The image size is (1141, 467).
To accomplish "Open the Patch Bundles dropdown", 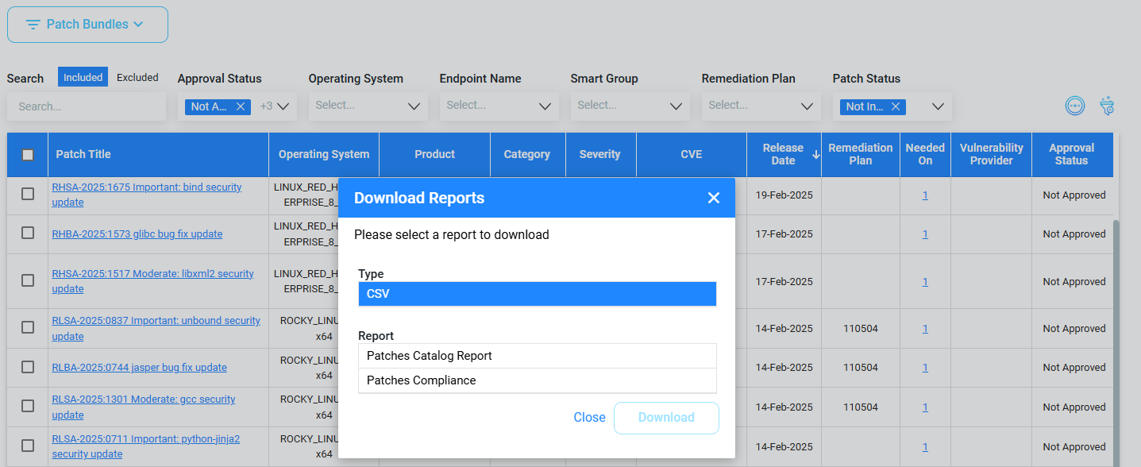I will point(87,25).
